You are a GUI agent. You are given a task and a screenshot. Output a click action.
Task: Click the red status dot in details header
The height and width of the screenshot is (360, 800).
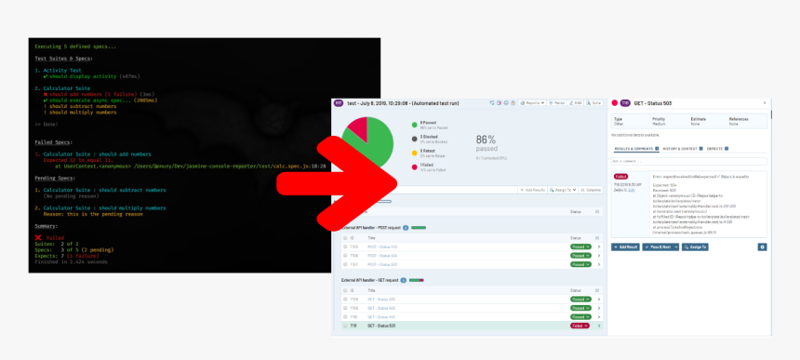[x=614, y=103]
